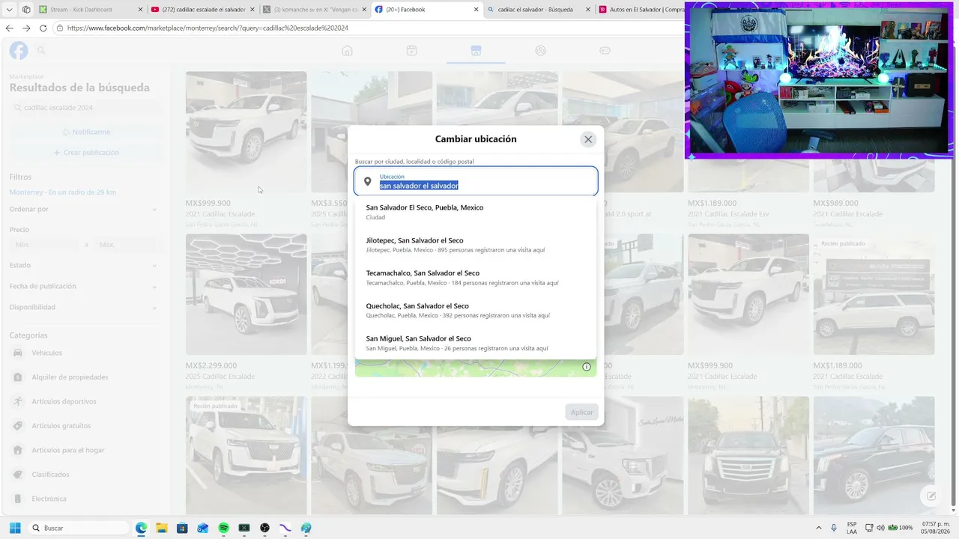The image size is (959, 539).
Task: Open Facebook home via the logo
Action: [x=19, y=51]
